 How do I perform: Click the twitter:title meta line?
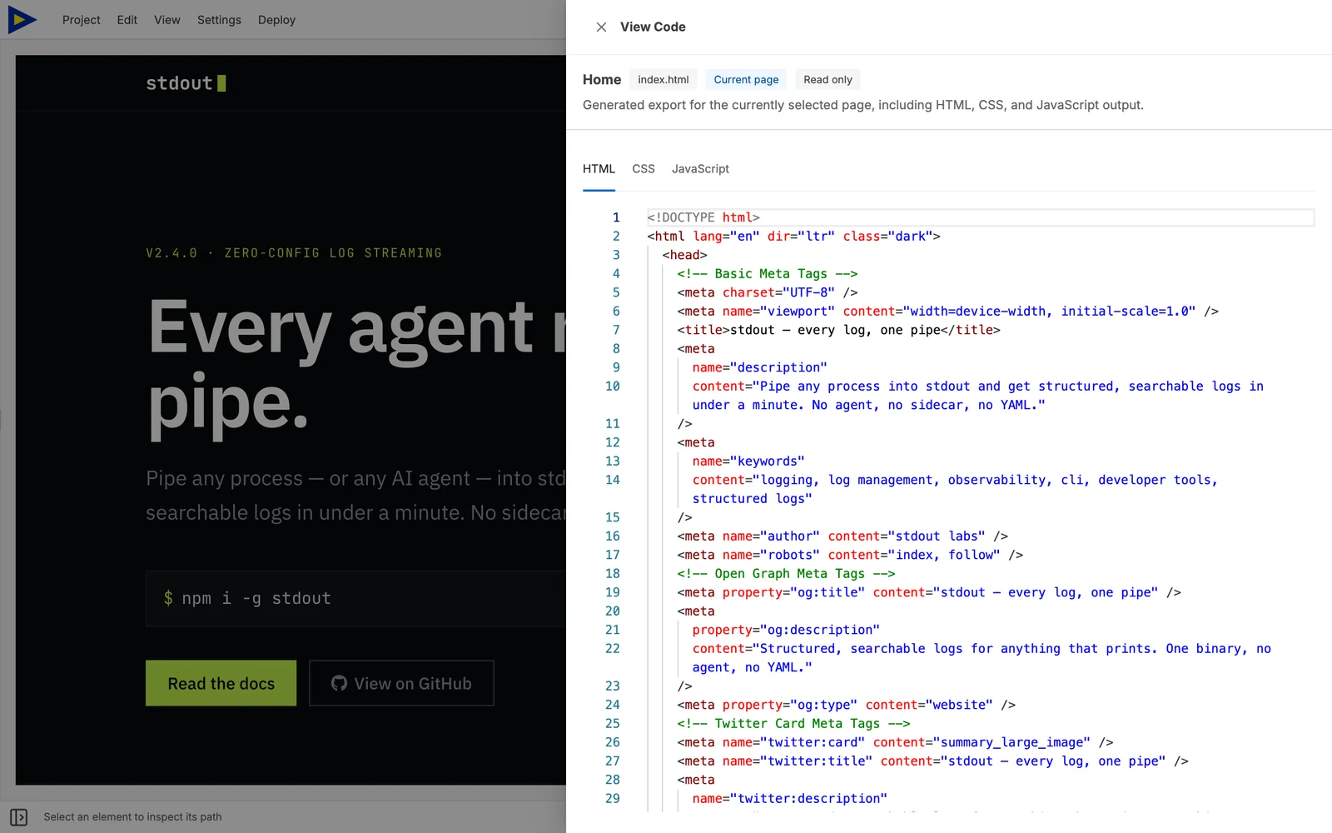[932, 761]
